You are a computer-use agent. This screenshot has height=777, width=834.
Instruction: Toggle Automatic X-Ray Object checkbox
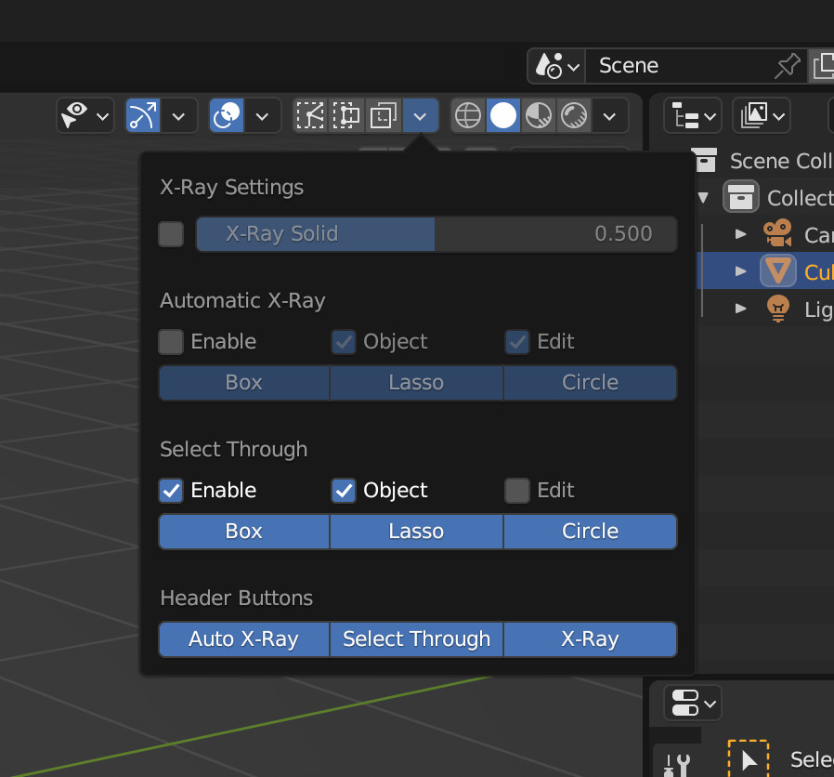click(344, 342)
